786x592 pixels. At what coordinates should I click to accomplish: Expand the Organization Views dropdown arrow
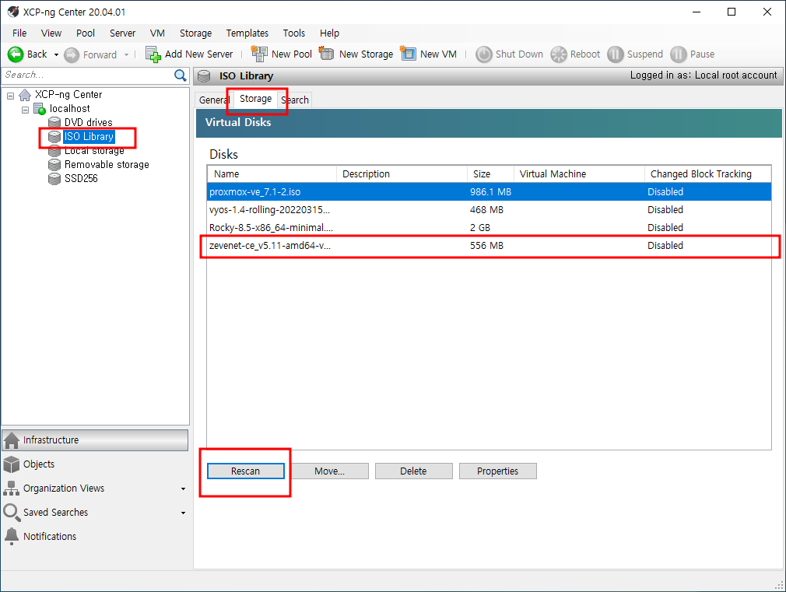point(183,489)
